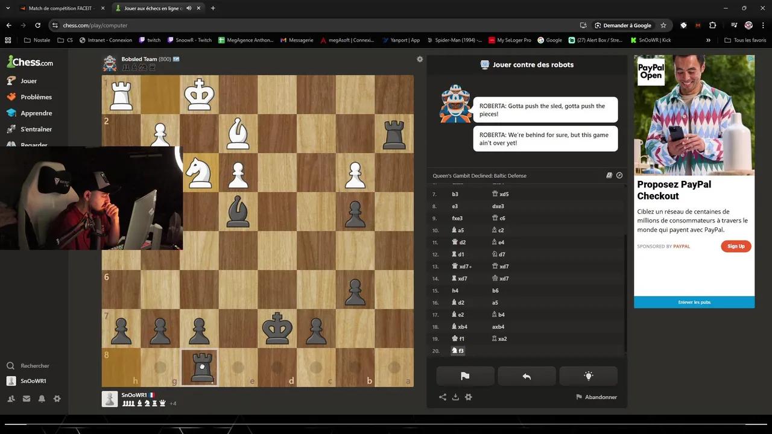The height and width of the screenshot is (434, 772).
Task: Take back the last move
Action: pyautogui.click(x=527, y=376)
